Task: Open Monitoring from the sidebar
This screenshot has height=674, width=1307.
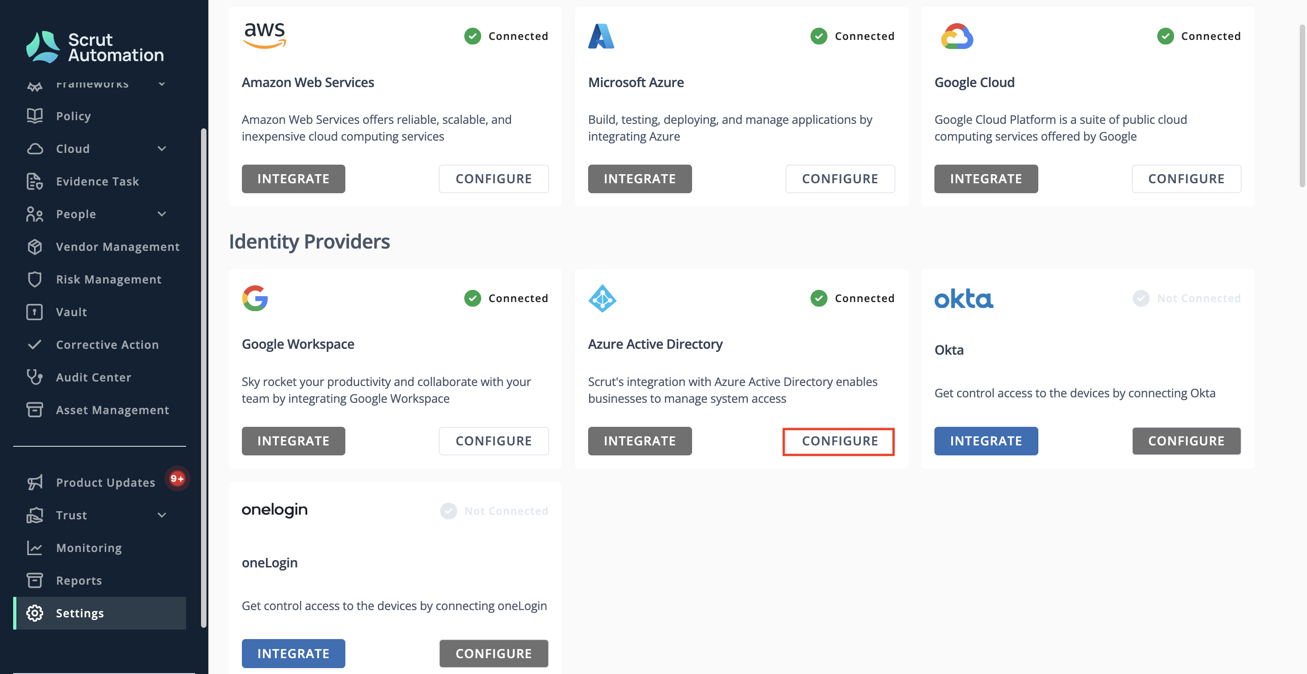Action: (99, 548)
